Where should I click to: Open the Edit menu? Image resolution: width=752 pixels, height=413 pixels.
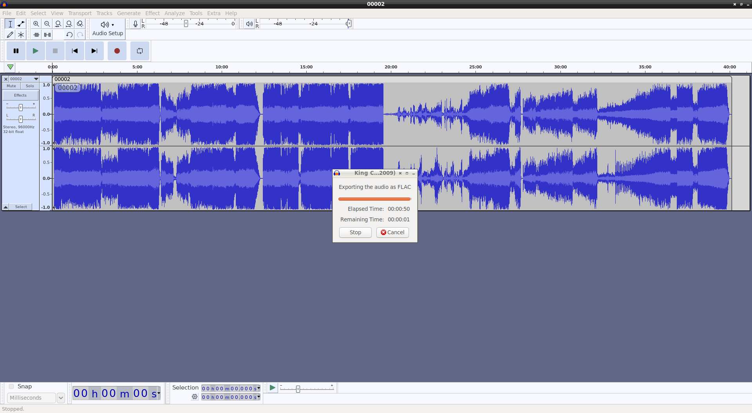point(21,13)
